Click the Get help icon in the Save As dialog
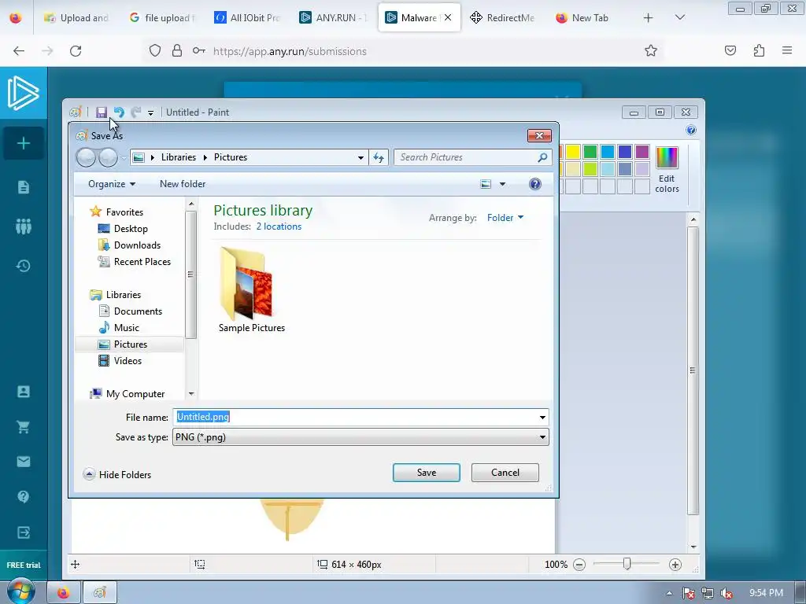The image size is (806, 604). [535, 184]
